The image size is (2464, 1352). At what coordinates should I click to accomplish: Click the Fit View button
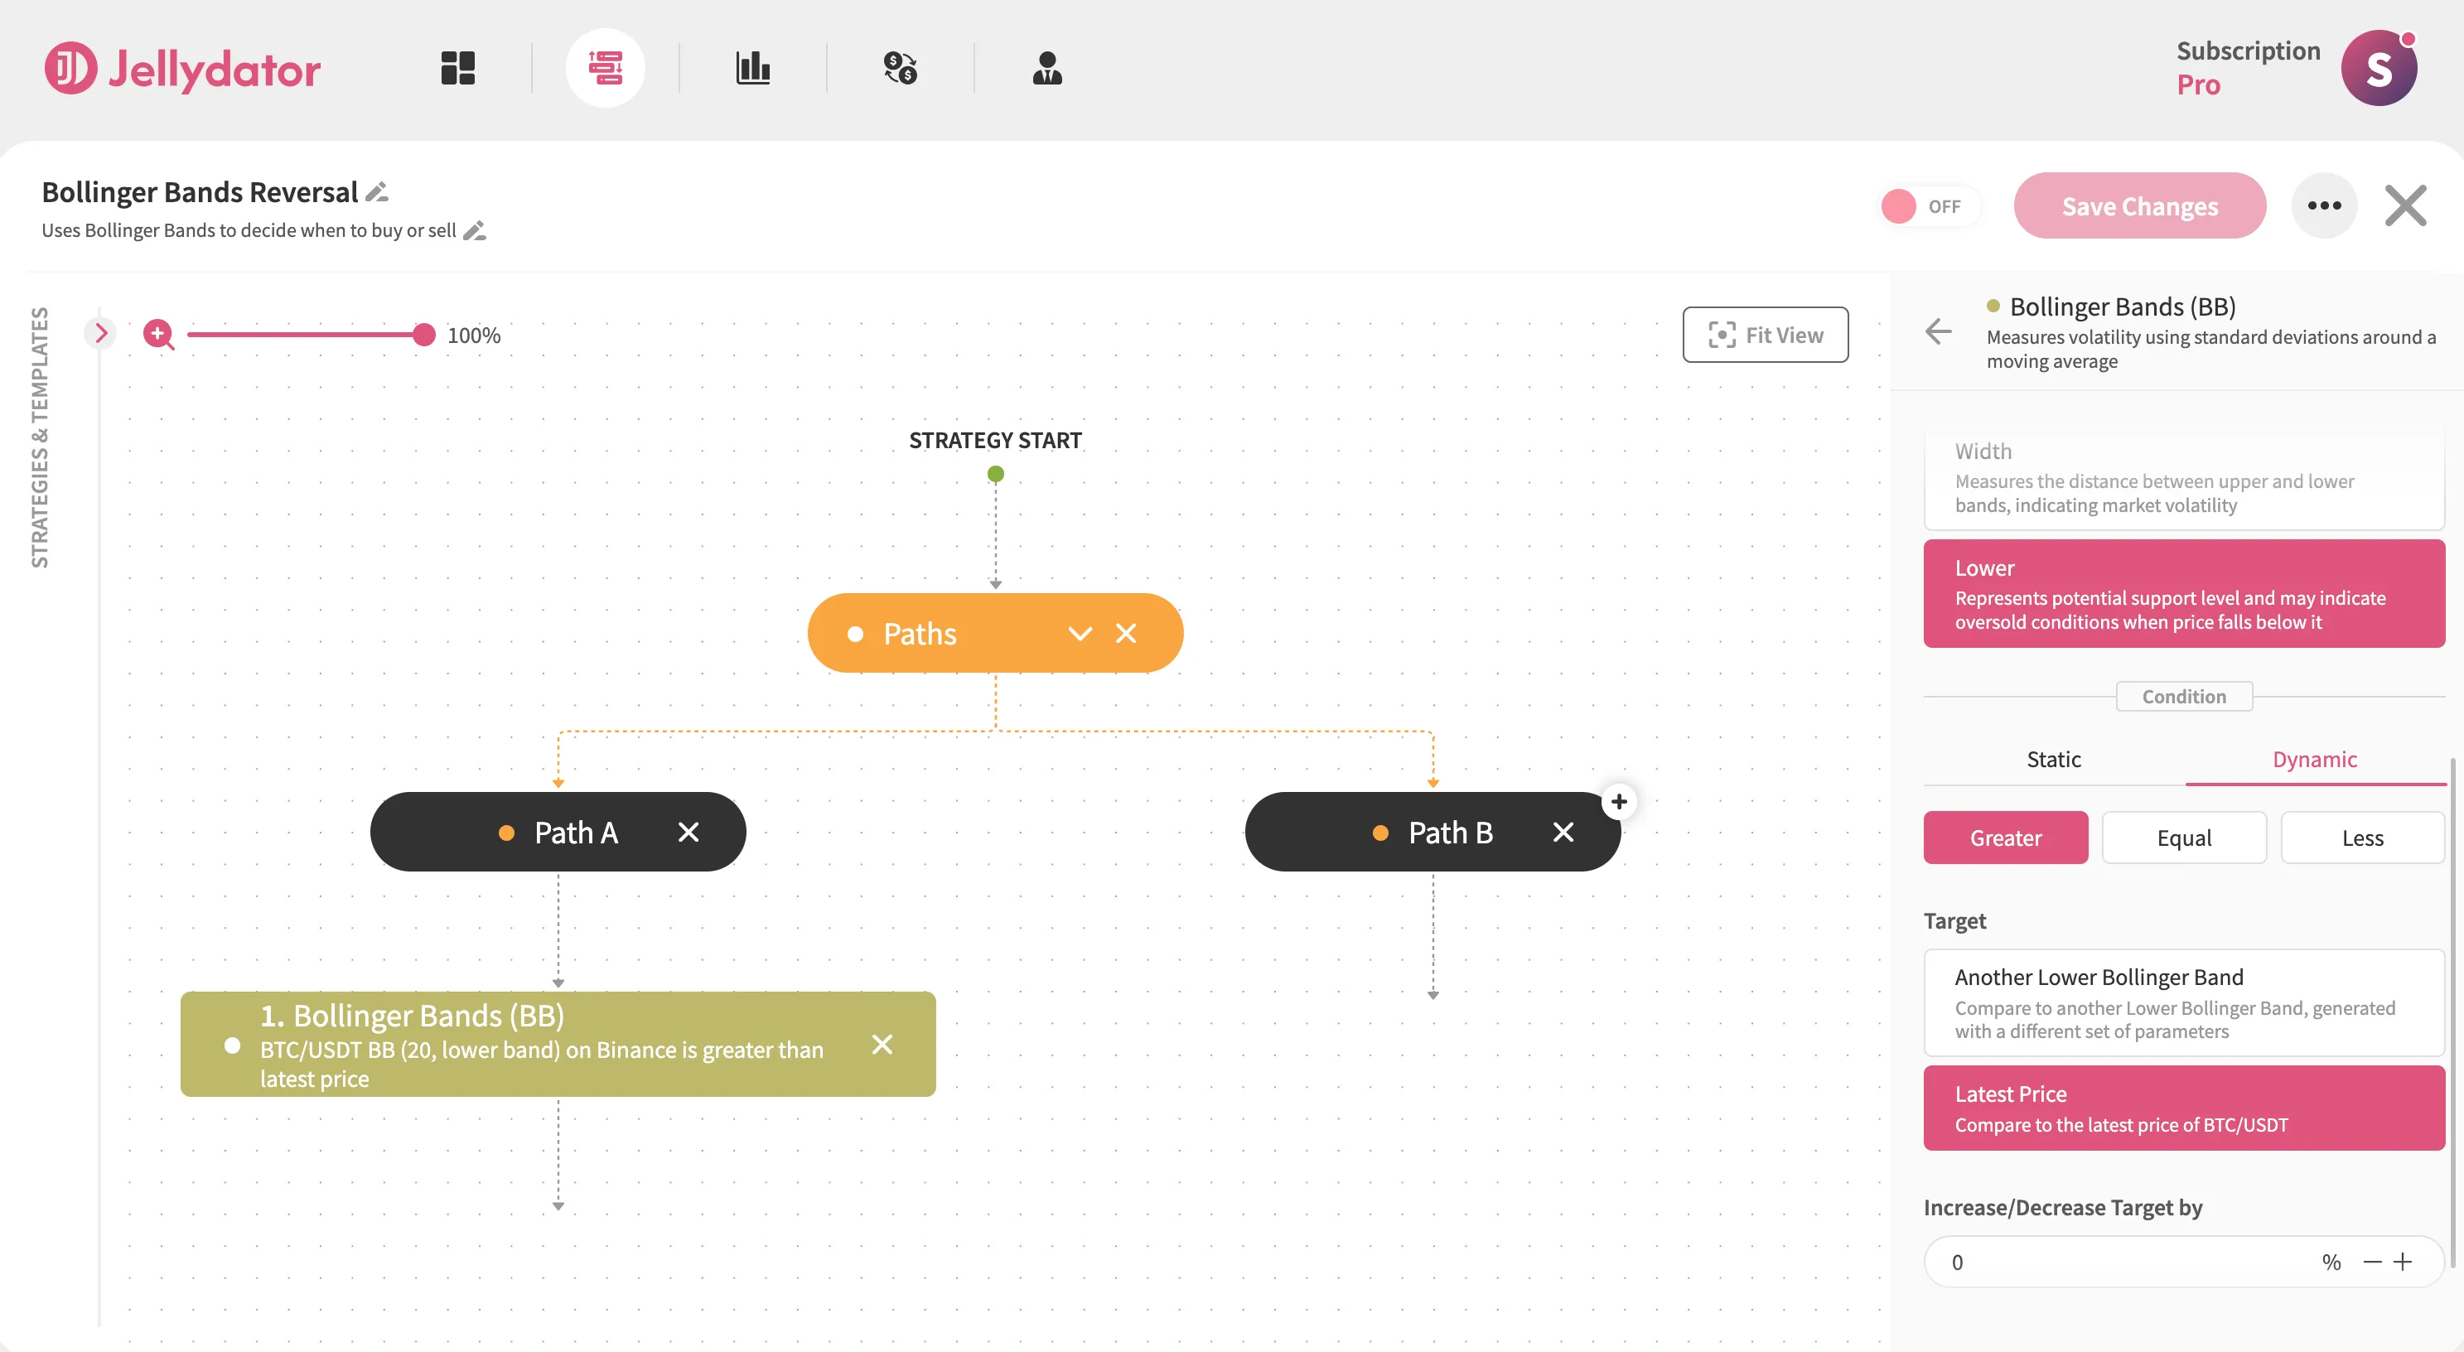[1765, 335]
